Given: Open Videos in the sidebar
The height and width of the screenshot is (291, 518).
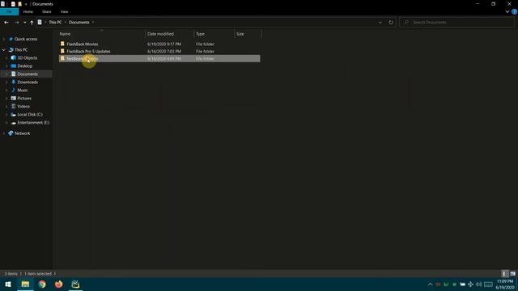Looking at the screenshot, I should (x=23, y=106).
